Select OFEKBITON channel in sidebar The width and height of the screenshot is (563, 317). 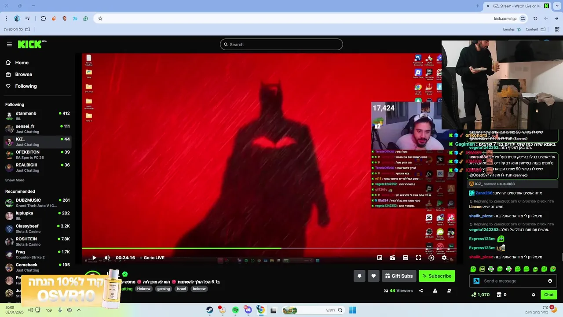click(x=37, y=155)
